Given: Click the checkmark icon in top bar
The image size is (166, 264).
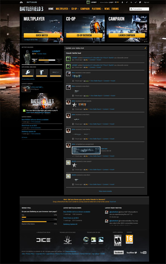Looking at the screenshot, I should tap(136, 2).
